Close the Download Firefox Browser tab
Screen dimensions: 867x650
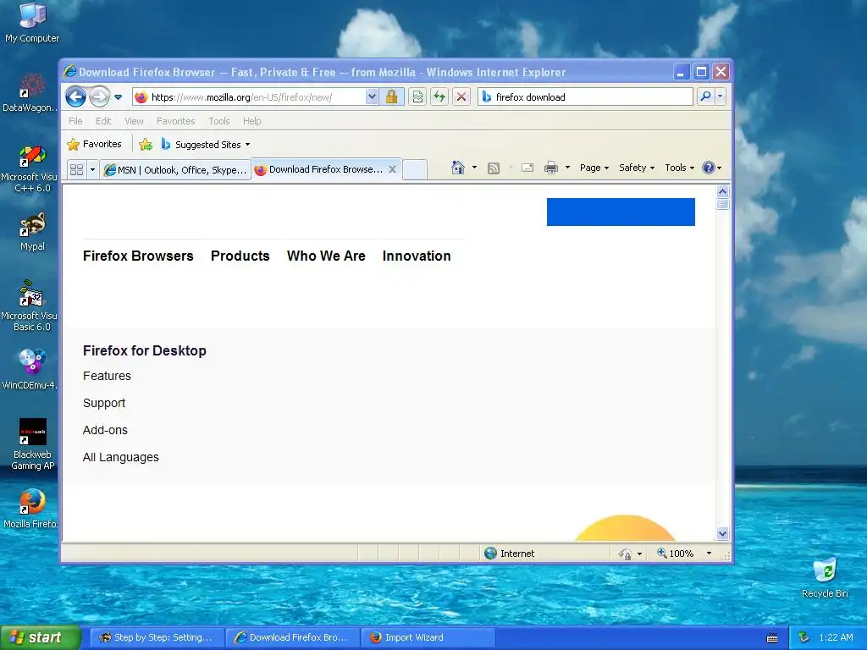tap(392, 169)
